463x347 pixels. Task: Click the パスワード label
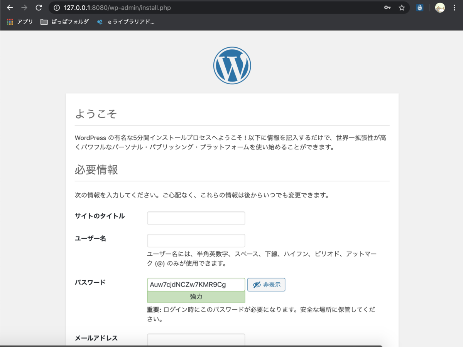pos(90,282)
